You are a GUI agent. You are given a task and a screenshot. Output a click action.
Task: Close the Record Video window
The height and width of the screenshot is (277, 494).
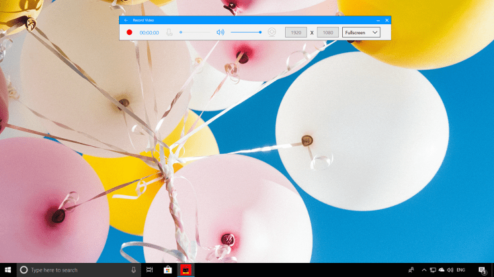[x=387, y=20]
